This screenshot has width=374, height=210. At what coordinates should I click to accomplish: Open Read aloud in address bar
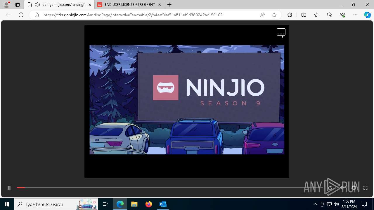pyautogui.click(x=262, y=15)
